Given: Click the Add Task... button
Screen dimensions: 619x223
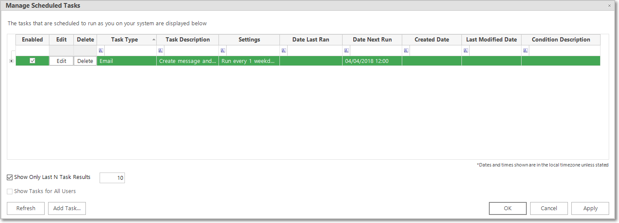Looking at the screenshot, I should tap(67, 208).
